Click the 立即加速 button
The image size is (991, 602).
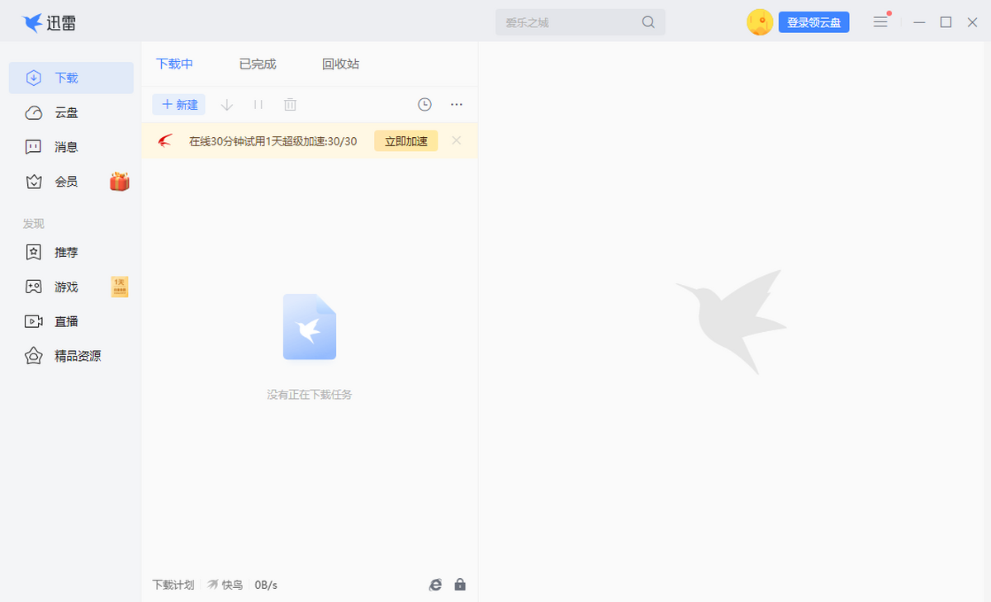tap(406, 141)
